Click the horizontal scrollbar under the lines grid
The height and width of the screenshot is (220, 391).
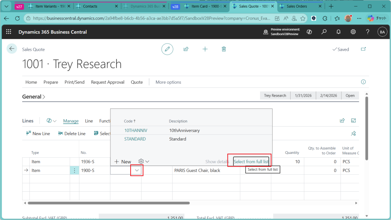point(107,203)
